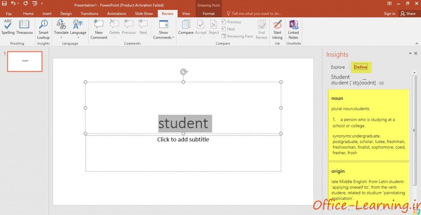Open the View tab
Viewport: 421px width, 215px height.
[186, 14]
